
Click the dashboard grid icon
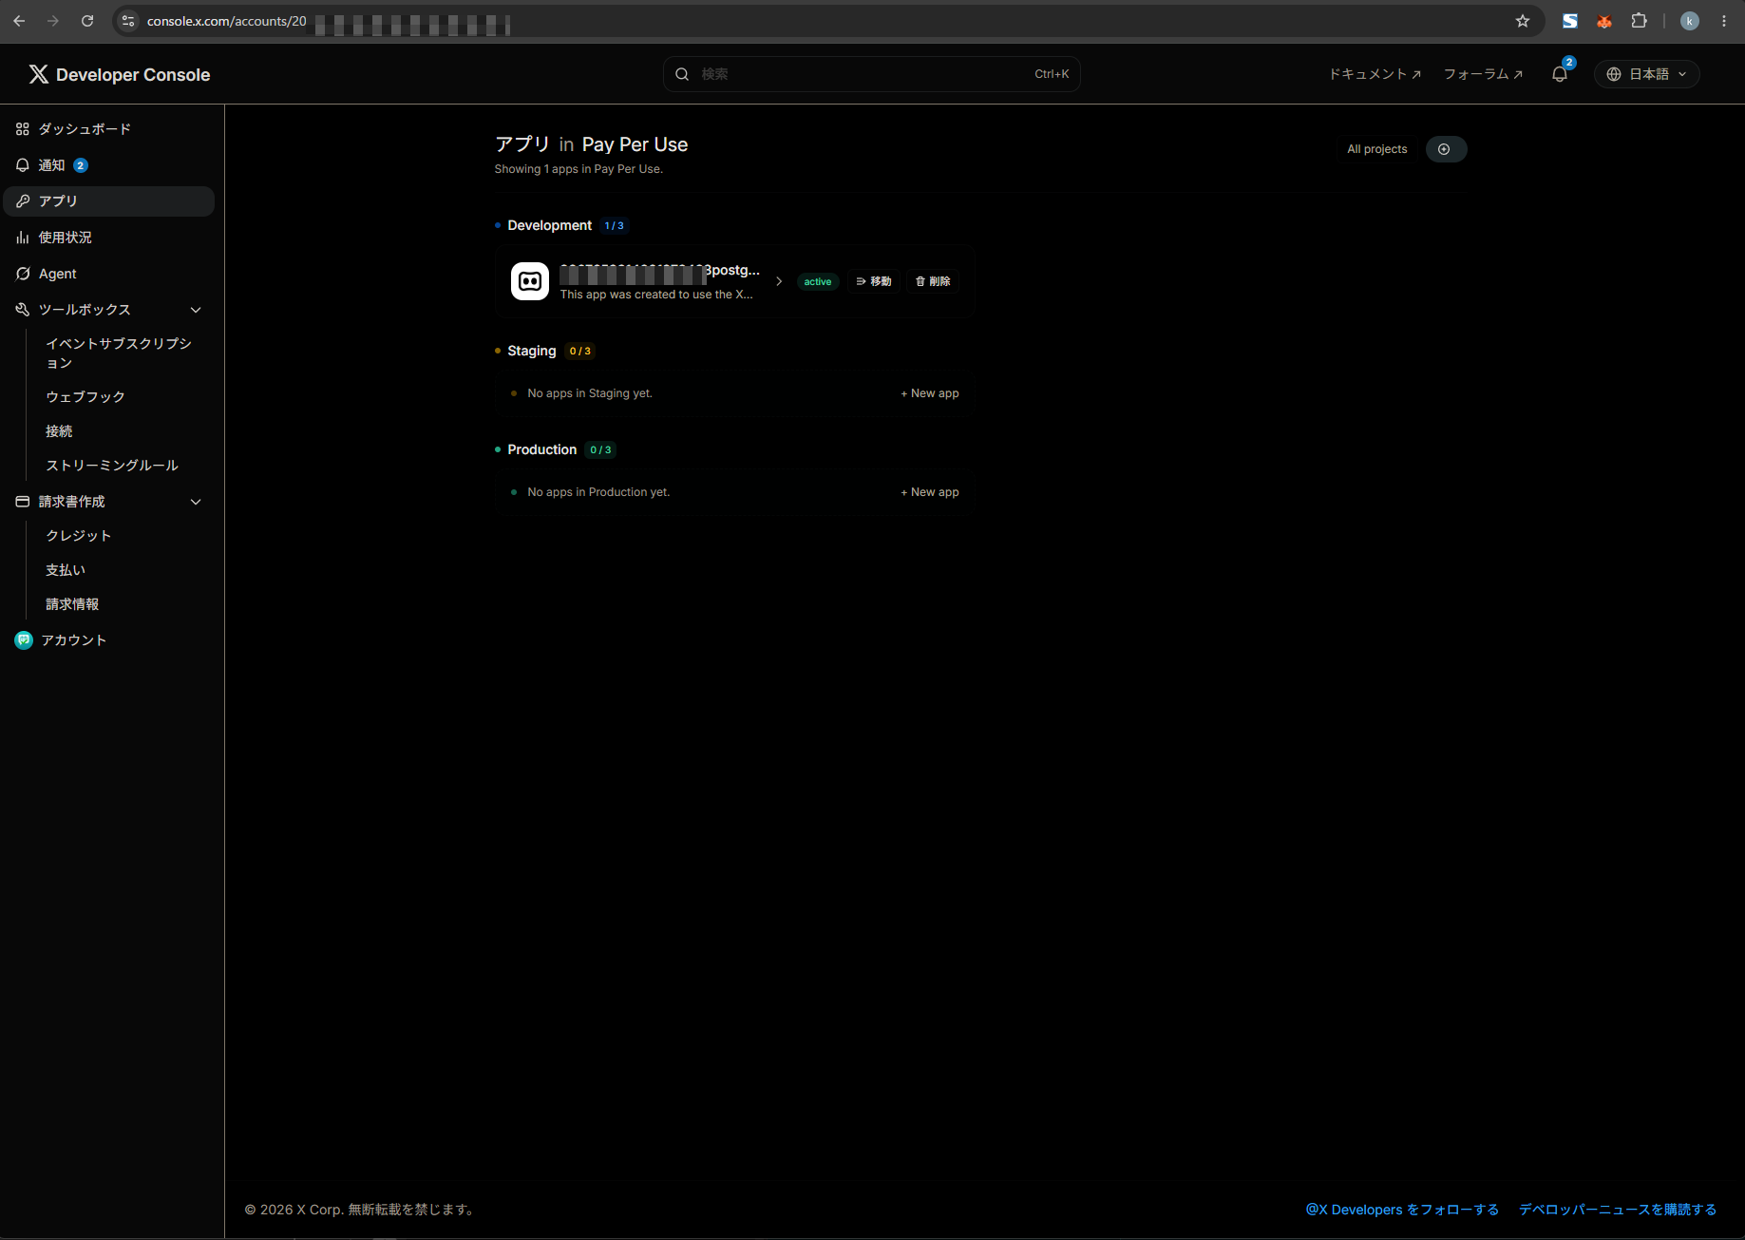(x=23, y=129)
